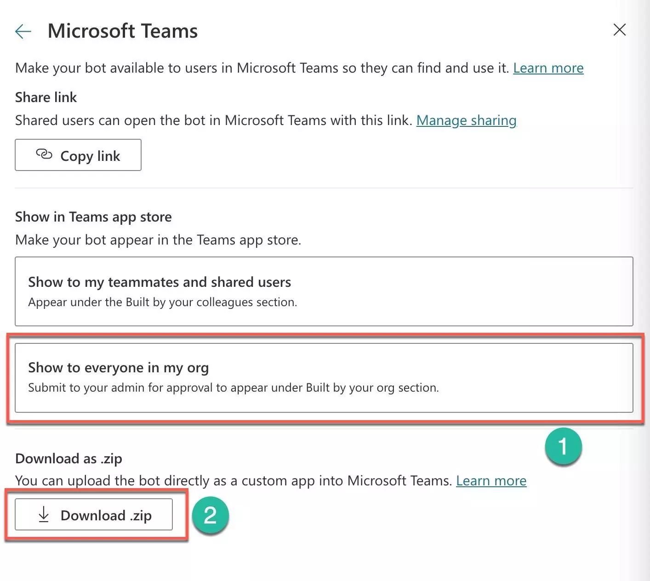The height and width of the screenshot is (581, 650).
Task: Click the download arrow icon beside Download .zip
Action: coord(44,514)
